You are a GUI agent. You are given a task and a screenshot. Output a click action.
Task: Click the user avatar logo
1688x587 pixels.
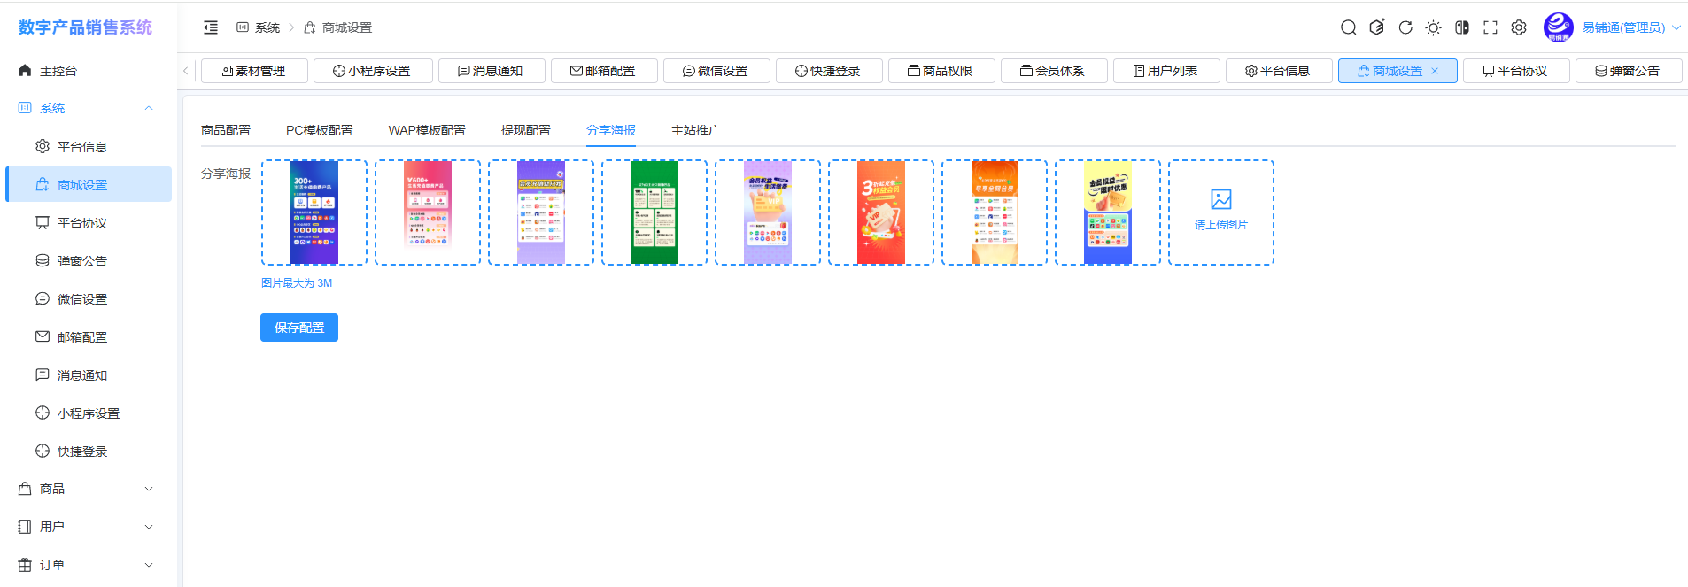(x=1558, y=27)
